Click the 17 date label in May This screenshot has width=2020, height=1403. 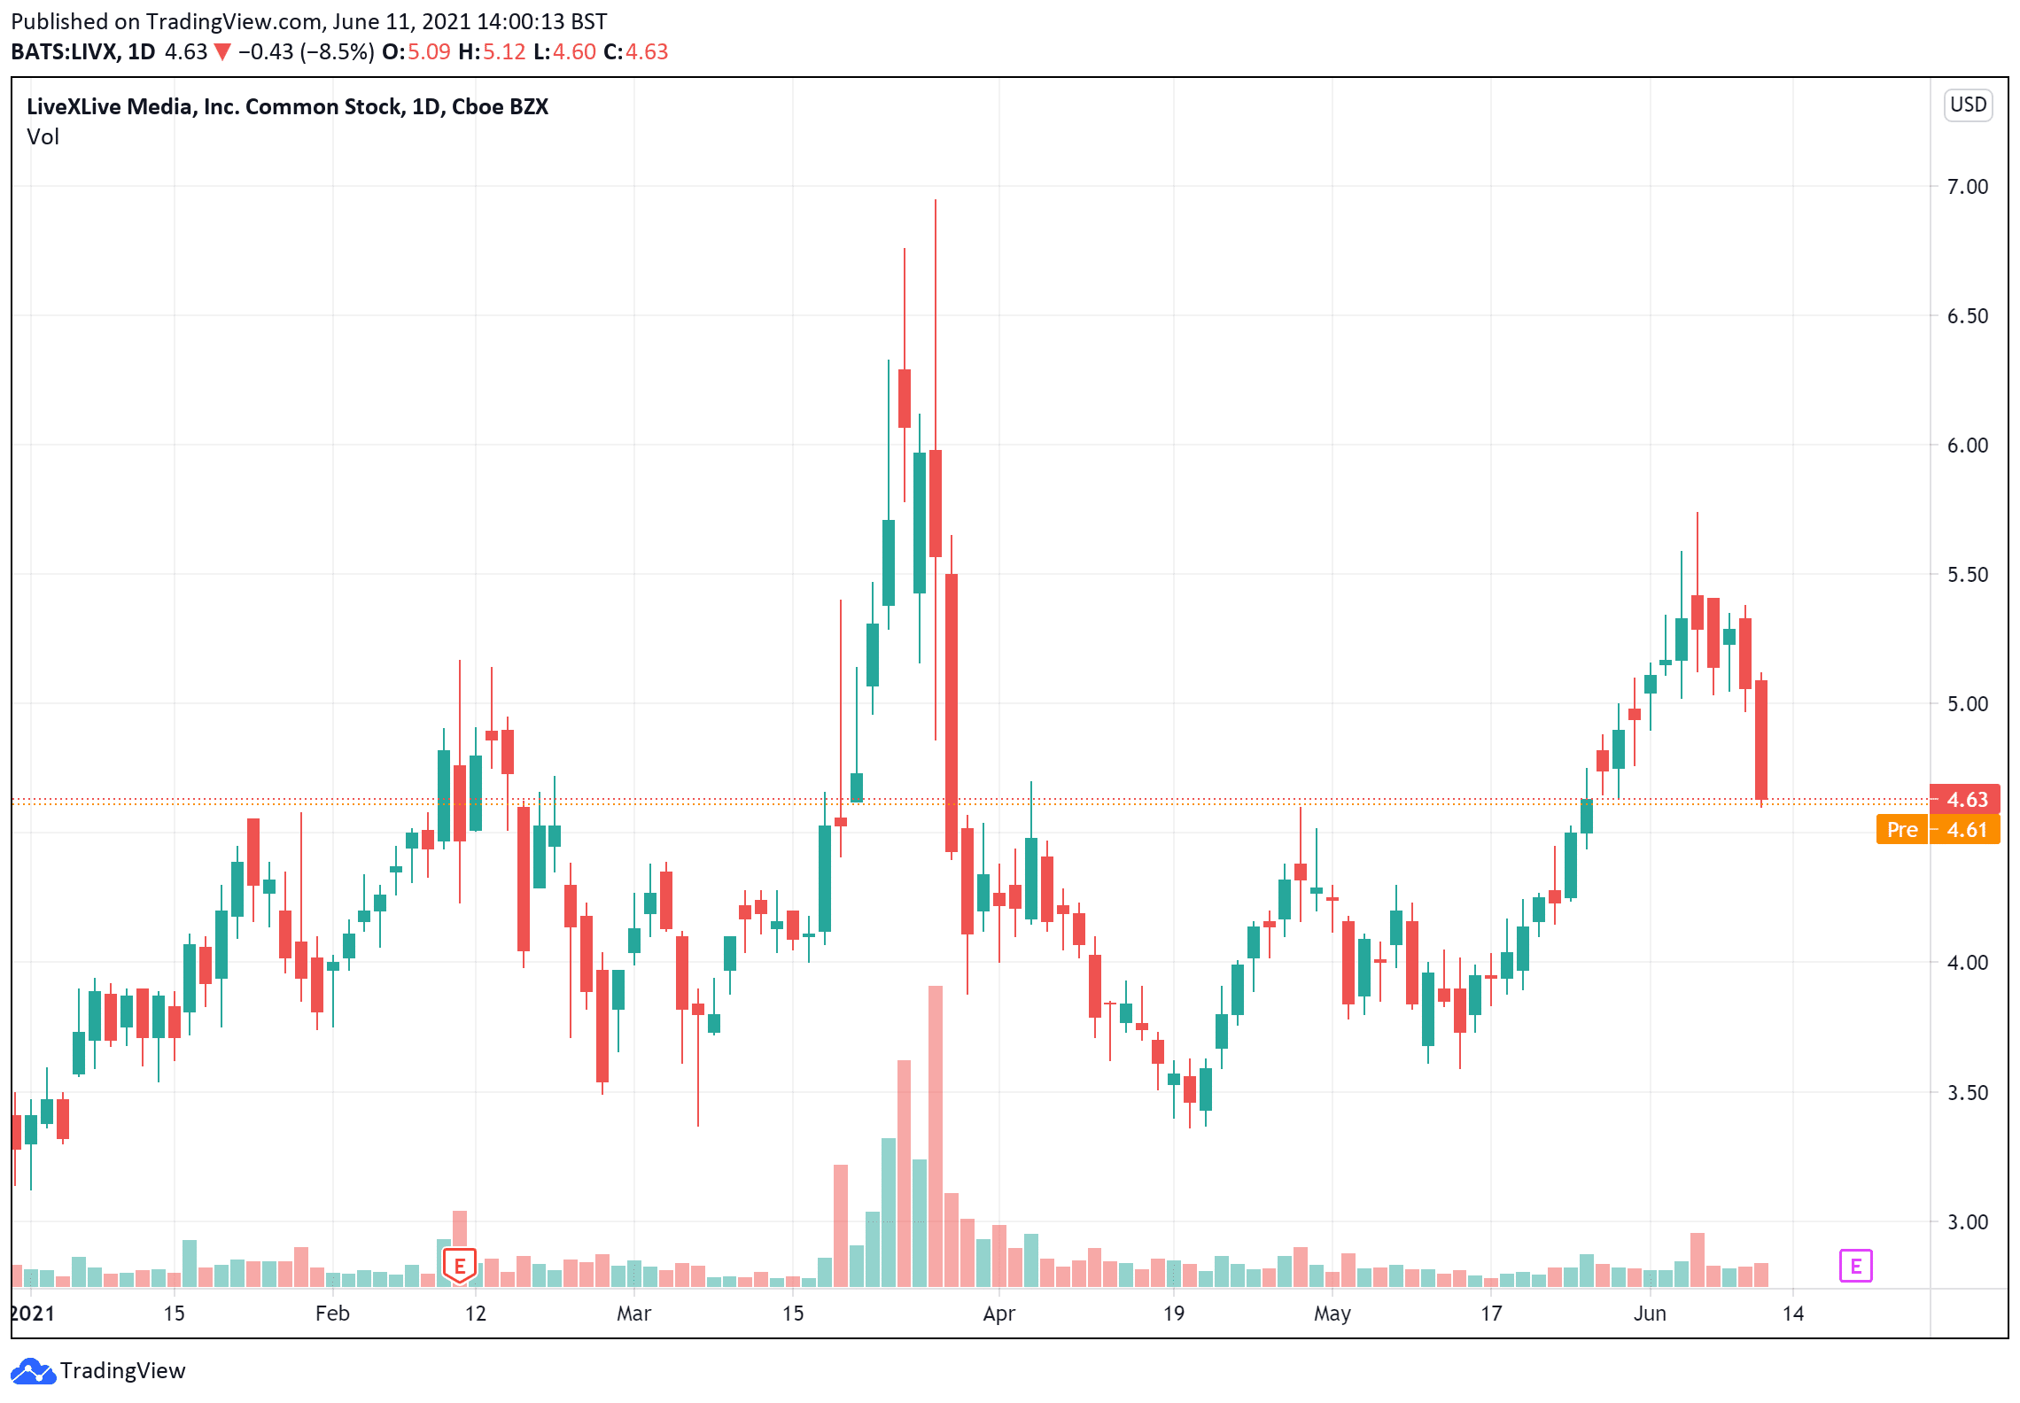click(x=1491, y=1314)
